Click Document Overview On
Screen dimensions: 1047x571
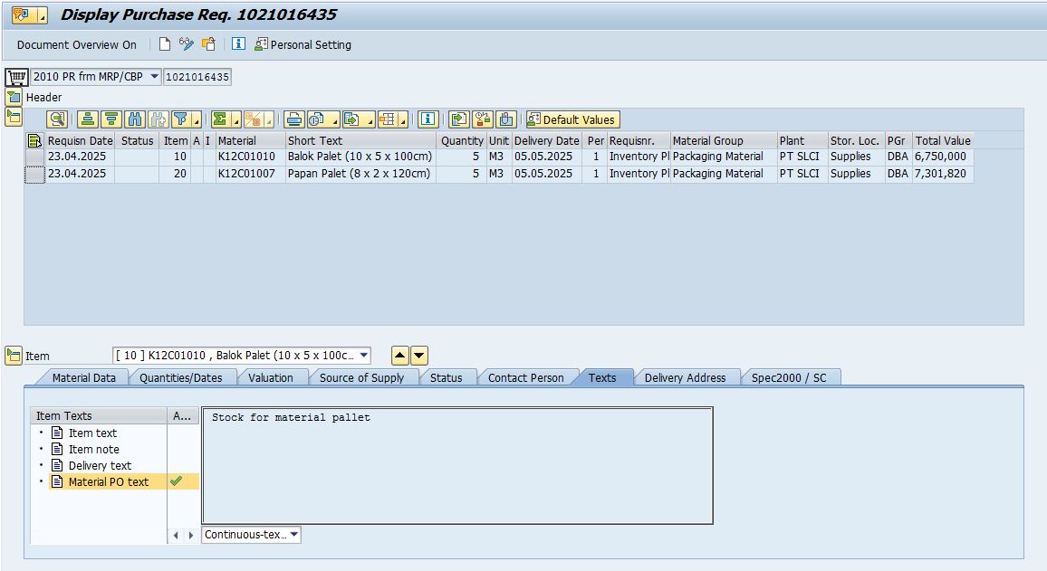(77, 44)
